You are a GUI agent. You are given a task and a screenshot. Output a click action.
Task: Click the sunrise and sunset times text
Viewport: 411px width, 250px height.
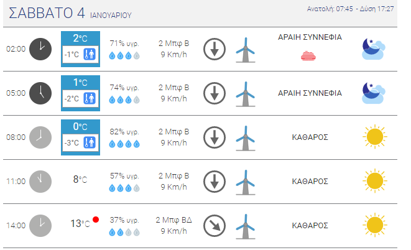pyautogui.click(x=350, y=9)
